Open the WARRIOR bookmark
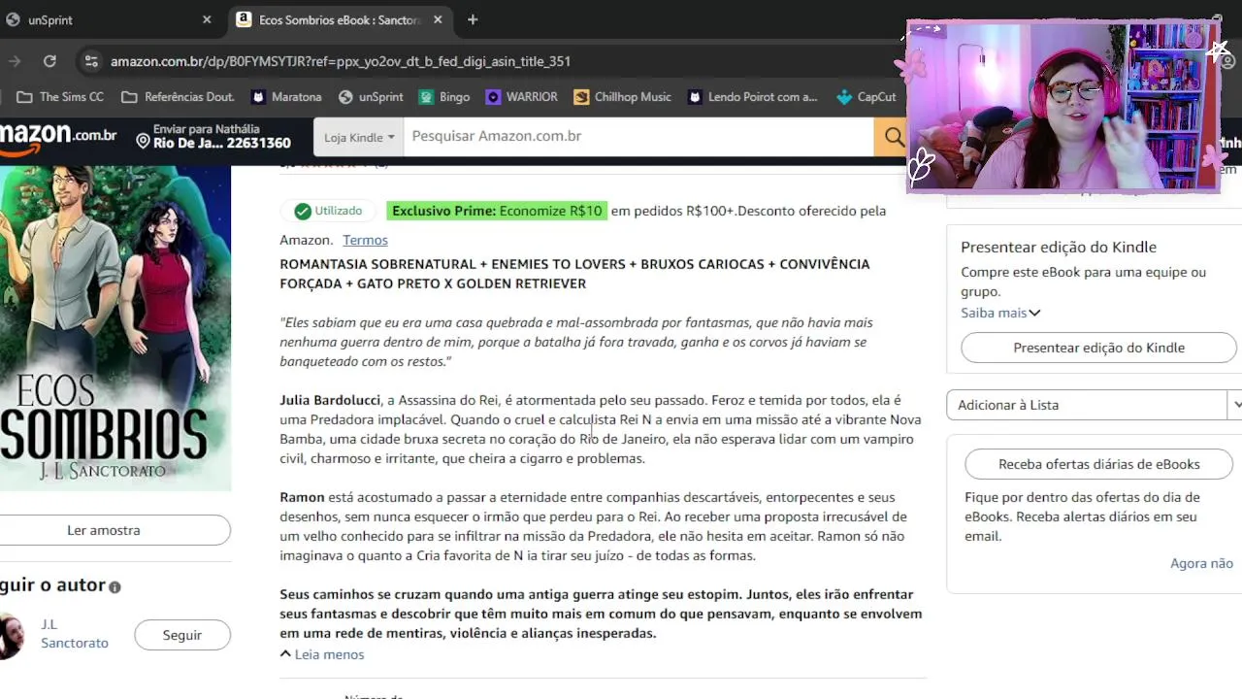 (x=522, y=97)
